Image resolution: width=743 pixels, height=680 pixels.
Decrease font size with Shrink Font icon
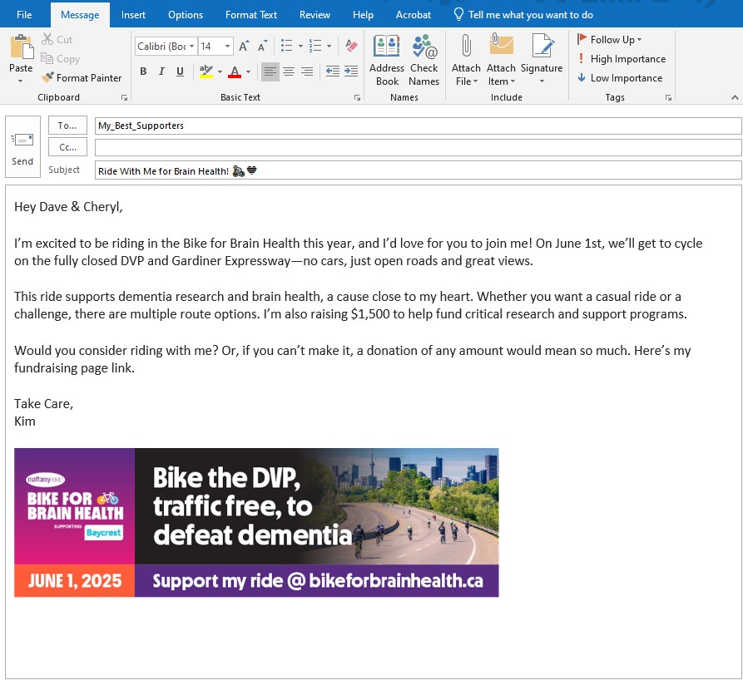point(262,46)
